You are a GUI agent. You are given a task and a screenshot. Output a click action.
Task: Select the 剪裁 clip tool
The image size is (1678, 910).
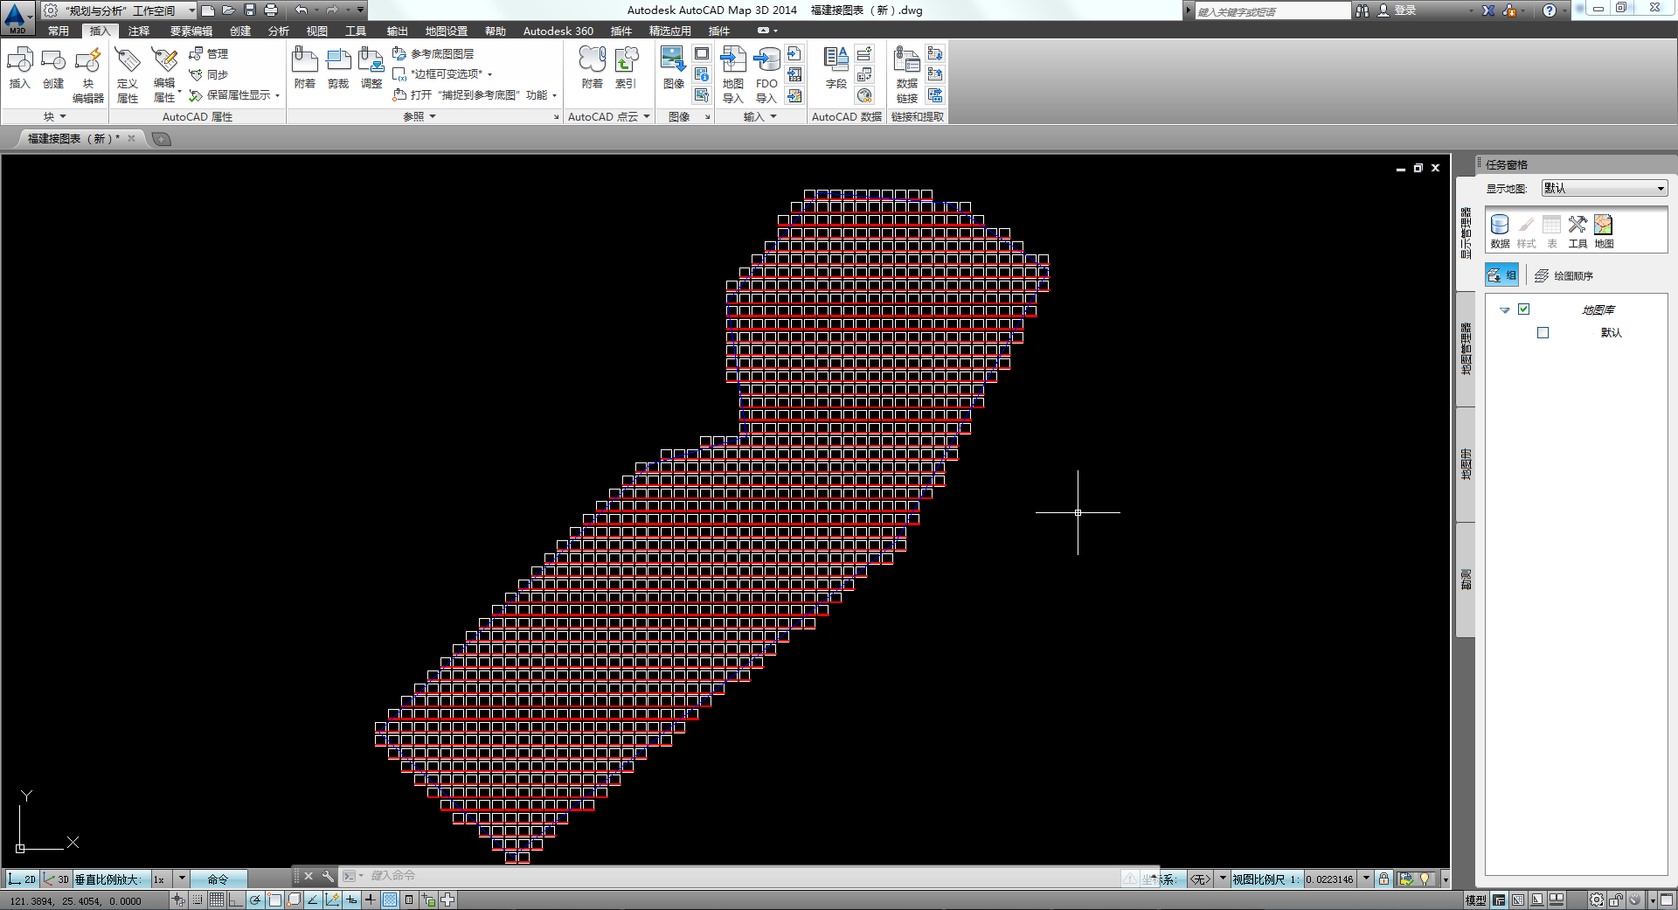[x=338, y=68]
